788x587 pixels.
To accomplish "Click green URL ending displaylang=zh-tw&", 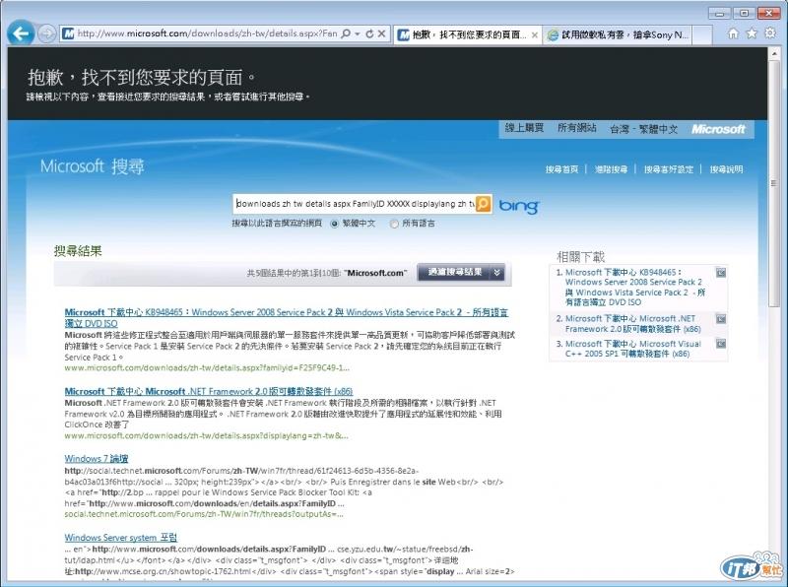I will 206,435.
